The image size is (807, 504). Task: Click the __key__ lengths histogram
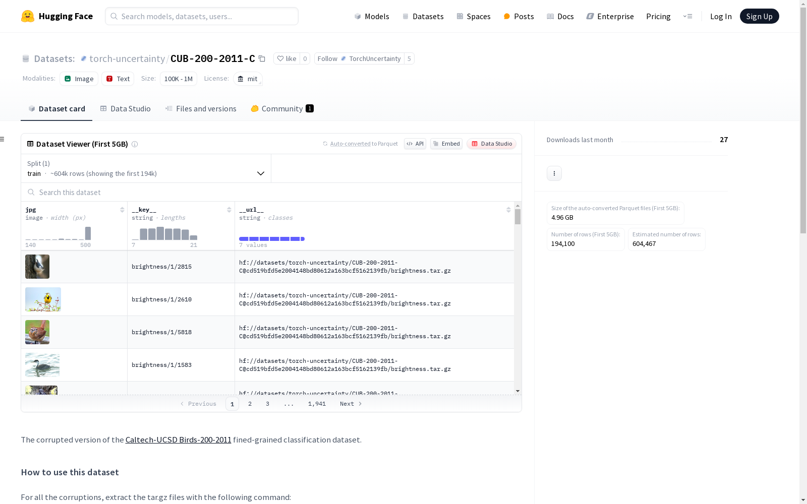point(164,233)
